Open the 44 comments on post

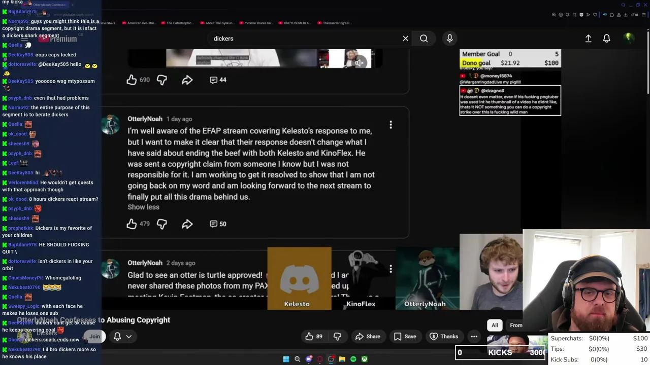[x=218, y=80]
